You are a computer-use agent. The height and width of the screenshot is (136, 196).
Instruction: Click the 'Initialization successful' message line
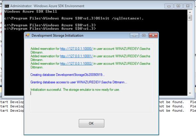pyautogui.click(x=75, y=90)
